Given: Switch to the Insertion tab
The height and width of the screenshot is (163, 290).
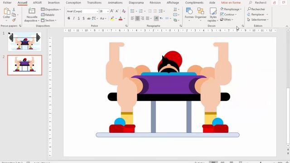Looking at the screenshot, I should [53, 3].
